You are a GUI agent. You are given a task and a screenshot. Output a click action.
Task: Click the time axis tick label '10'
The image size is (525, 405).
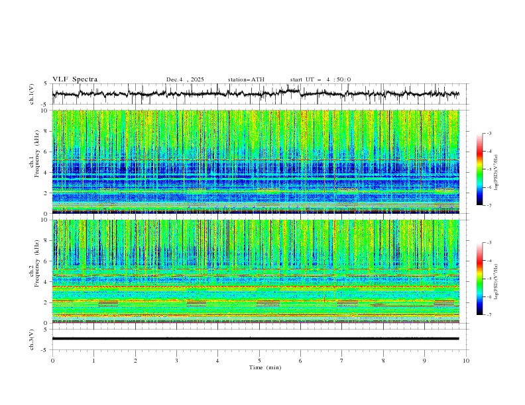pos(466,361)
